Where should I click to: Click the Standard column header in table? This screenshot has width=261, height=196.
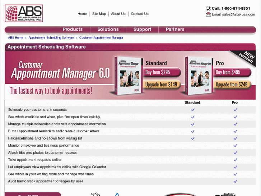click(192, 102)
